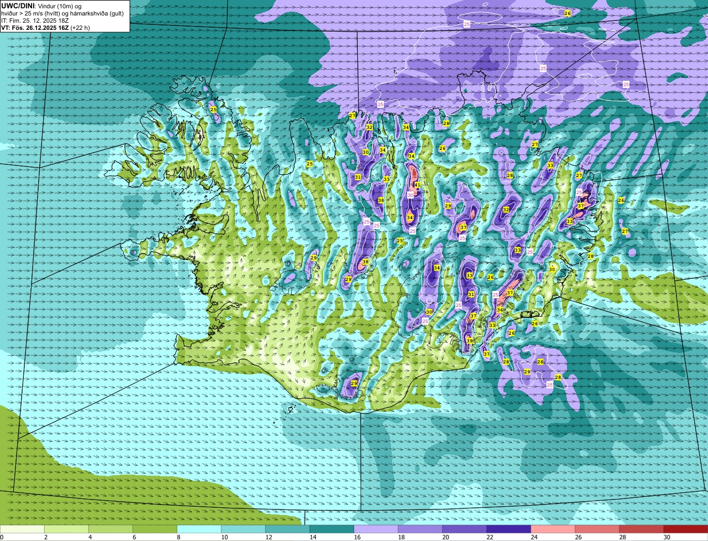
Task: Click the yellow 39 gust label
Action: point(469,341)
